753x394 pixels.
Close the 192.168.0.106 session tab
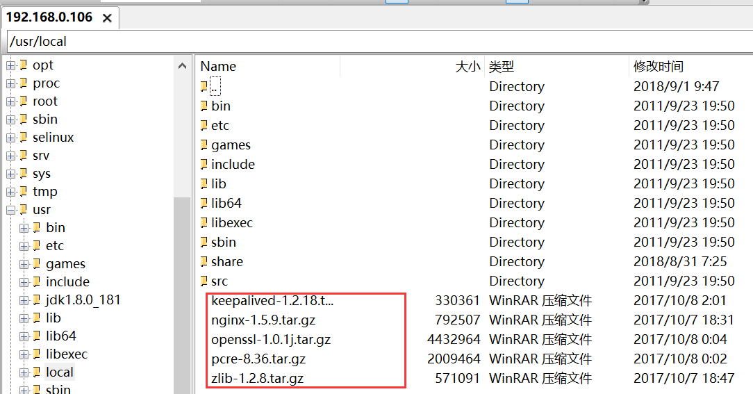(x=107, y=18)
